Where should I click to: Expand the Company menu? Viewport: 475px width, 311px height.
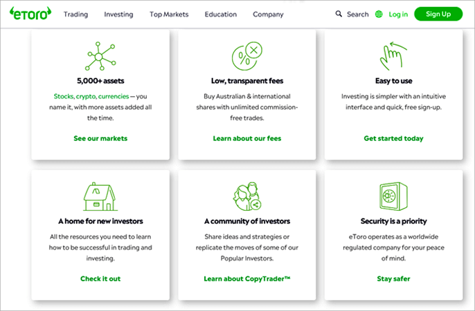click(268, 14)
